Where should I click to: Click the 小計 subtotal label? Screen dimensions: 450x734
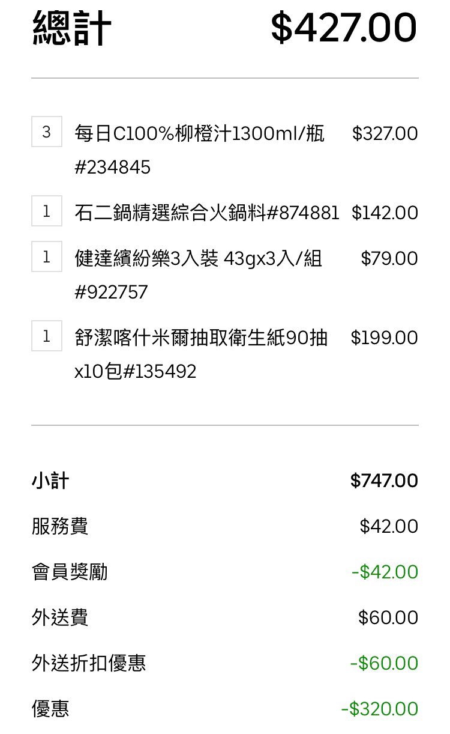click(x=50, y=481)
